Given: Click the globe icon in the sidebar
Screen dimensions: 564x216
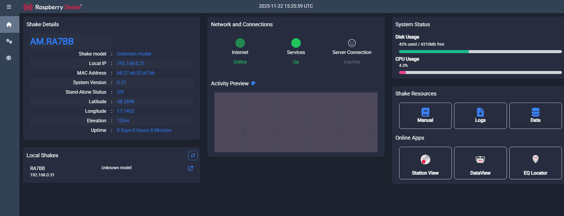Looking at the screenshot, I should 9,58.
